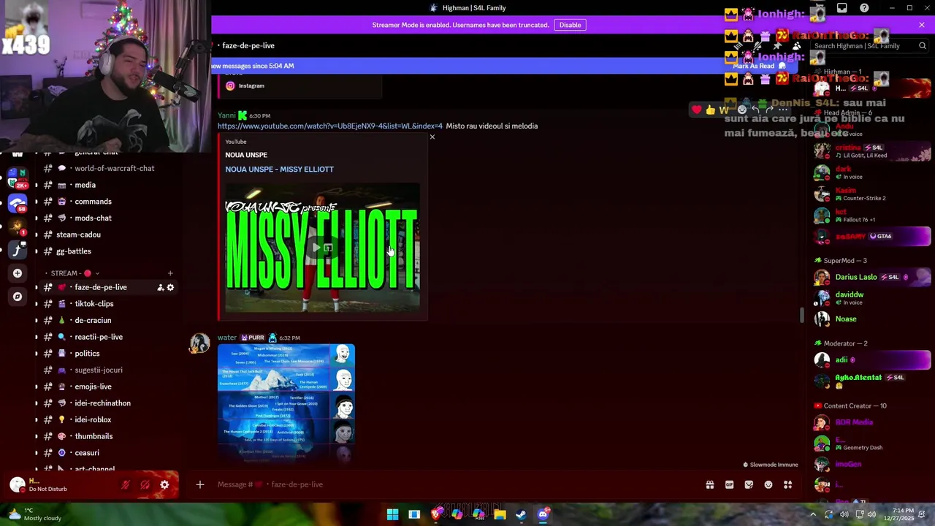Open the Discord inbox icon

[x=842, y=8]
